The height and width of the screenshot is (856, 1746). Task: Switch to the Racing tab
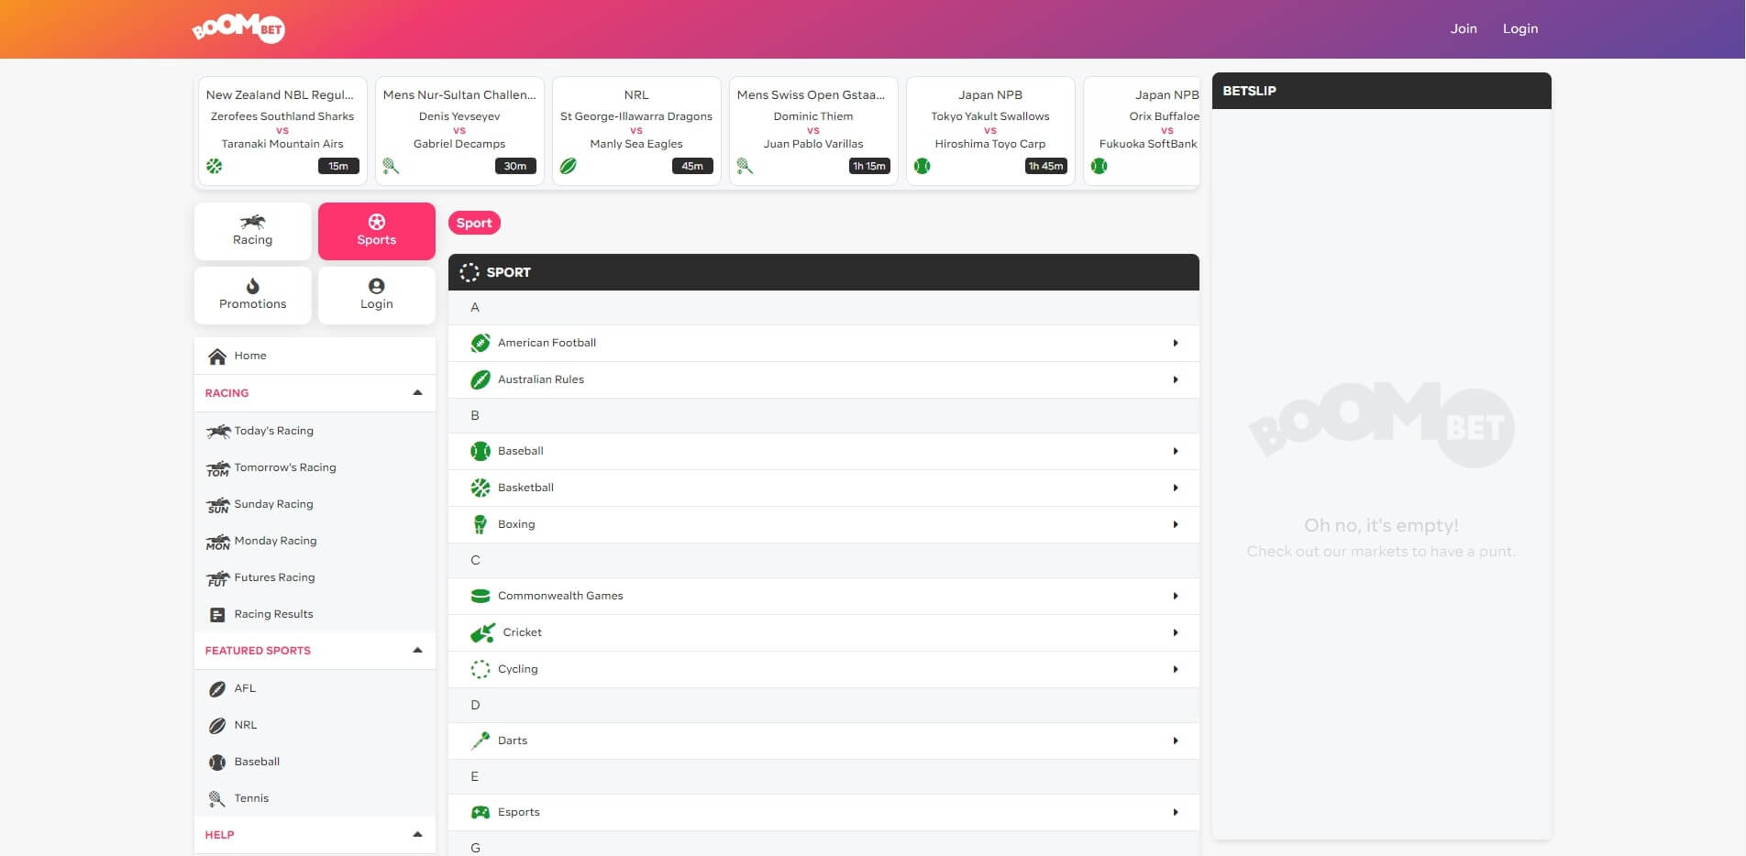(252, 231)
